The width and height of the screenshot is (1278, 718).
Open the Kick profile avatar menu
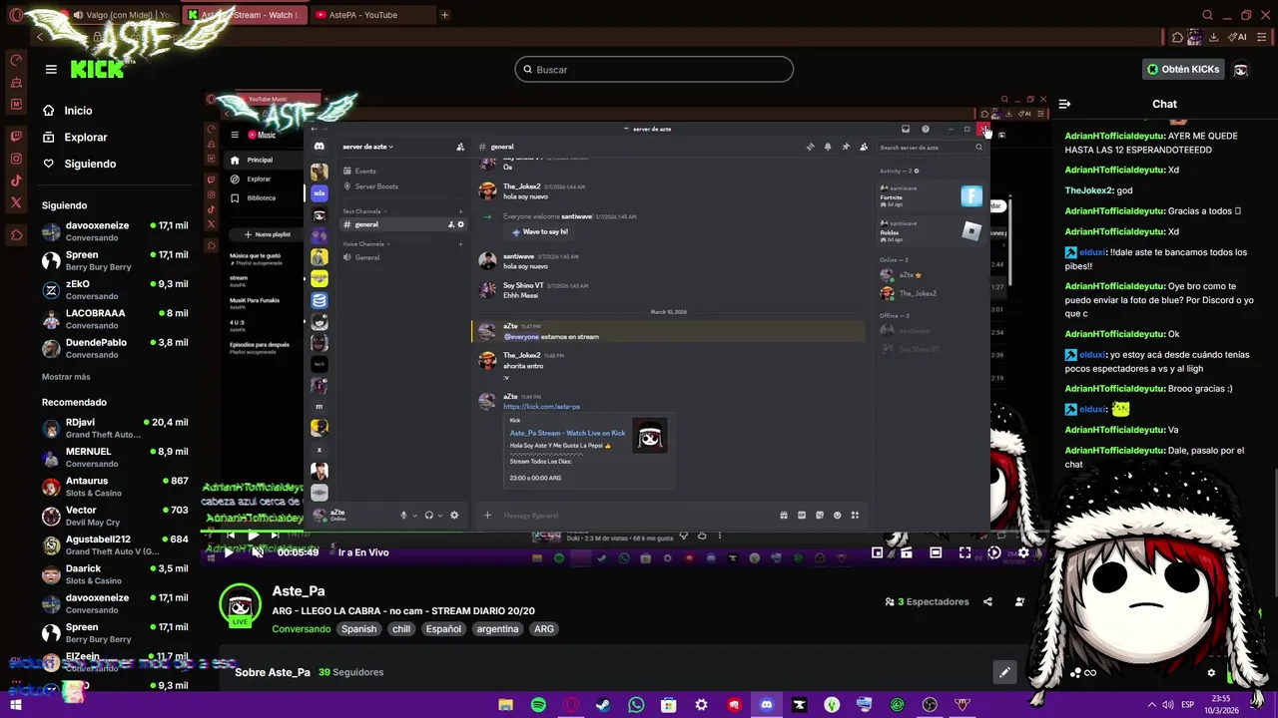pyautogui.click(x=1241, y=70)
